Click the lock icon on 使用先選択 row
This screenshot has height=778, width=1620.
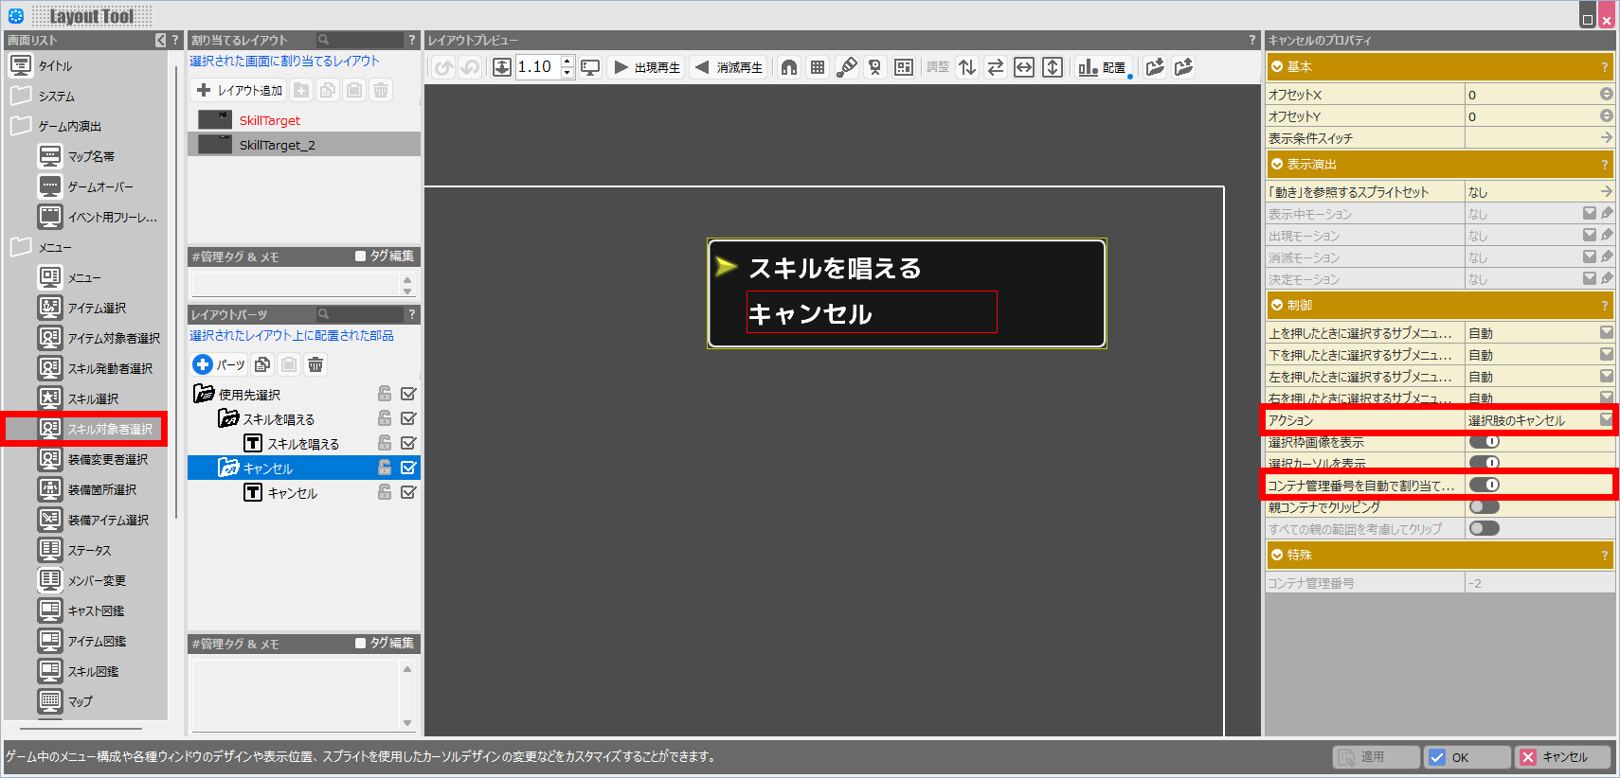(x=385, y=394)
